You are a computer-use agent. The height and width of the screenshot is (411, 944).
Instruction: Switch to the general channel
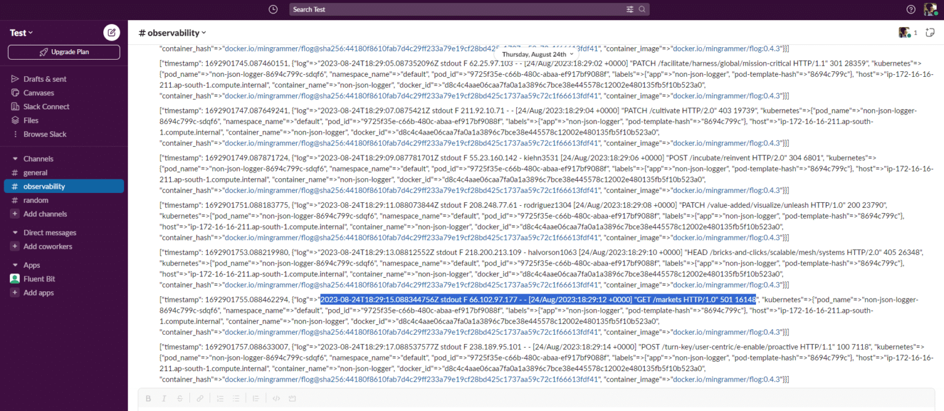click(36, 172)
